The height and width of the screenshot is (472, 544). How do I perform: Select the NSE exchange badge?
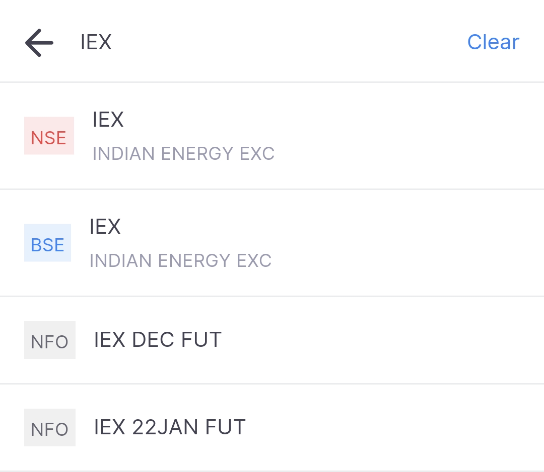click(49, 136)
